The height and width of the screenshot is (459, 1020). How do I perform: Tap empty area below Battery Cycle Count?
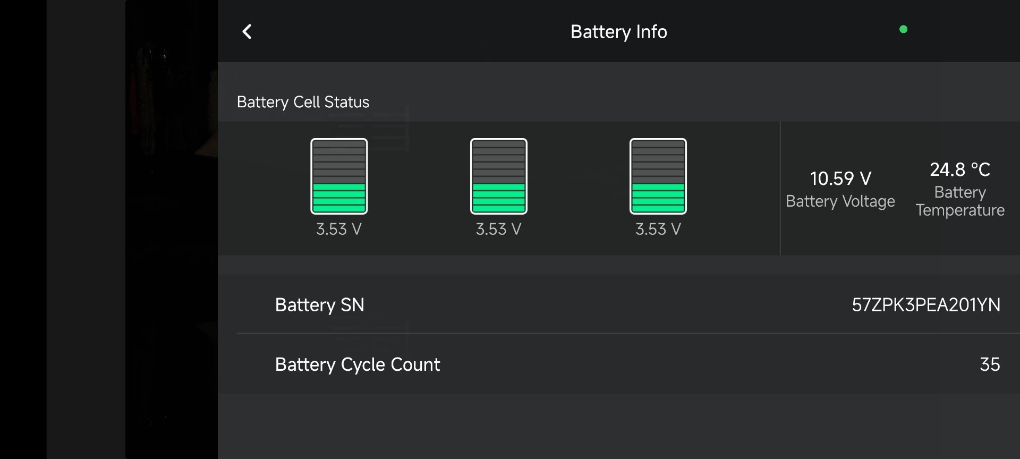point(619,426)
